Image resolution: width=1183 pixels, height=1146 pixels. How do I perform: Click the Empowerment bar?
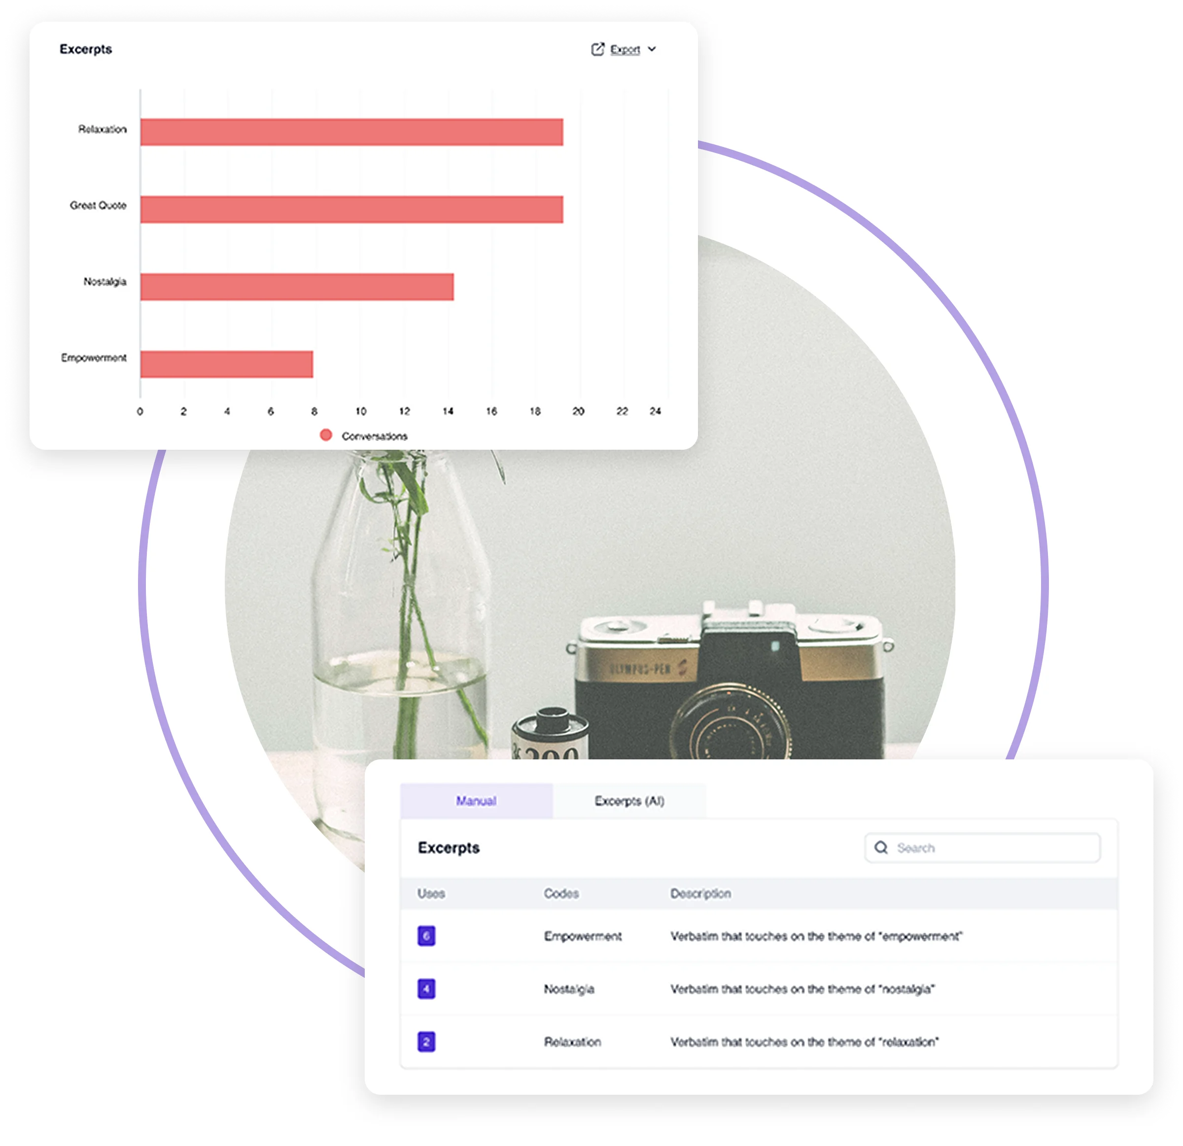coord(226,362)
